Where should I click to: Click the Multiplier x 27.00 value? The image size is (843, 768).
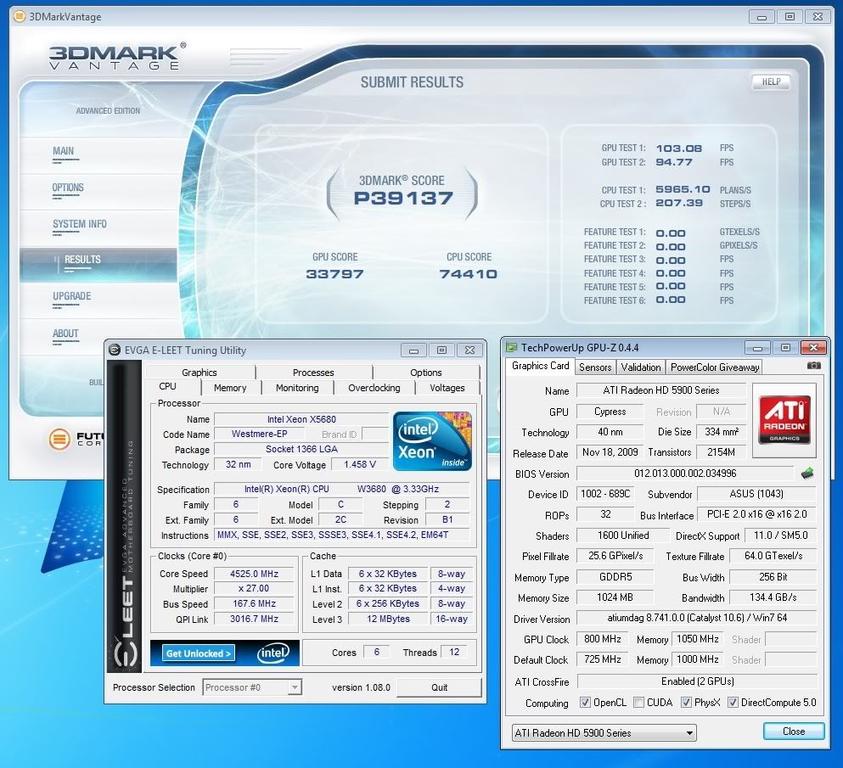pos(255,588)
